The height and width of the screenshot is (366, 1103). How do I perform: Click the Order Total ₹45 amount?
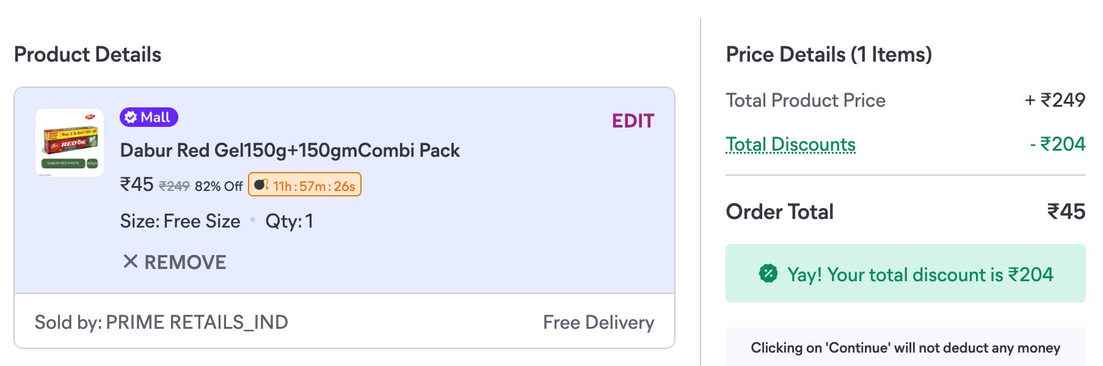[x=1066, y=212]
